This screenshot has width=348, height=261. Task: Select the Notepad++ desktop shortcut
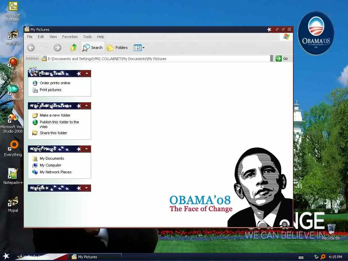click(x=13, y=176)
